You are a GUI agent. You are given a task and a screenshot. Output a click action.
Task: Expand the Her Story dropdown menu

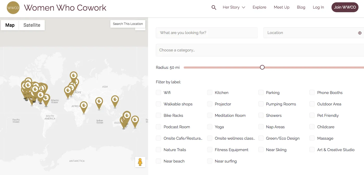click(x=234, y=7)
